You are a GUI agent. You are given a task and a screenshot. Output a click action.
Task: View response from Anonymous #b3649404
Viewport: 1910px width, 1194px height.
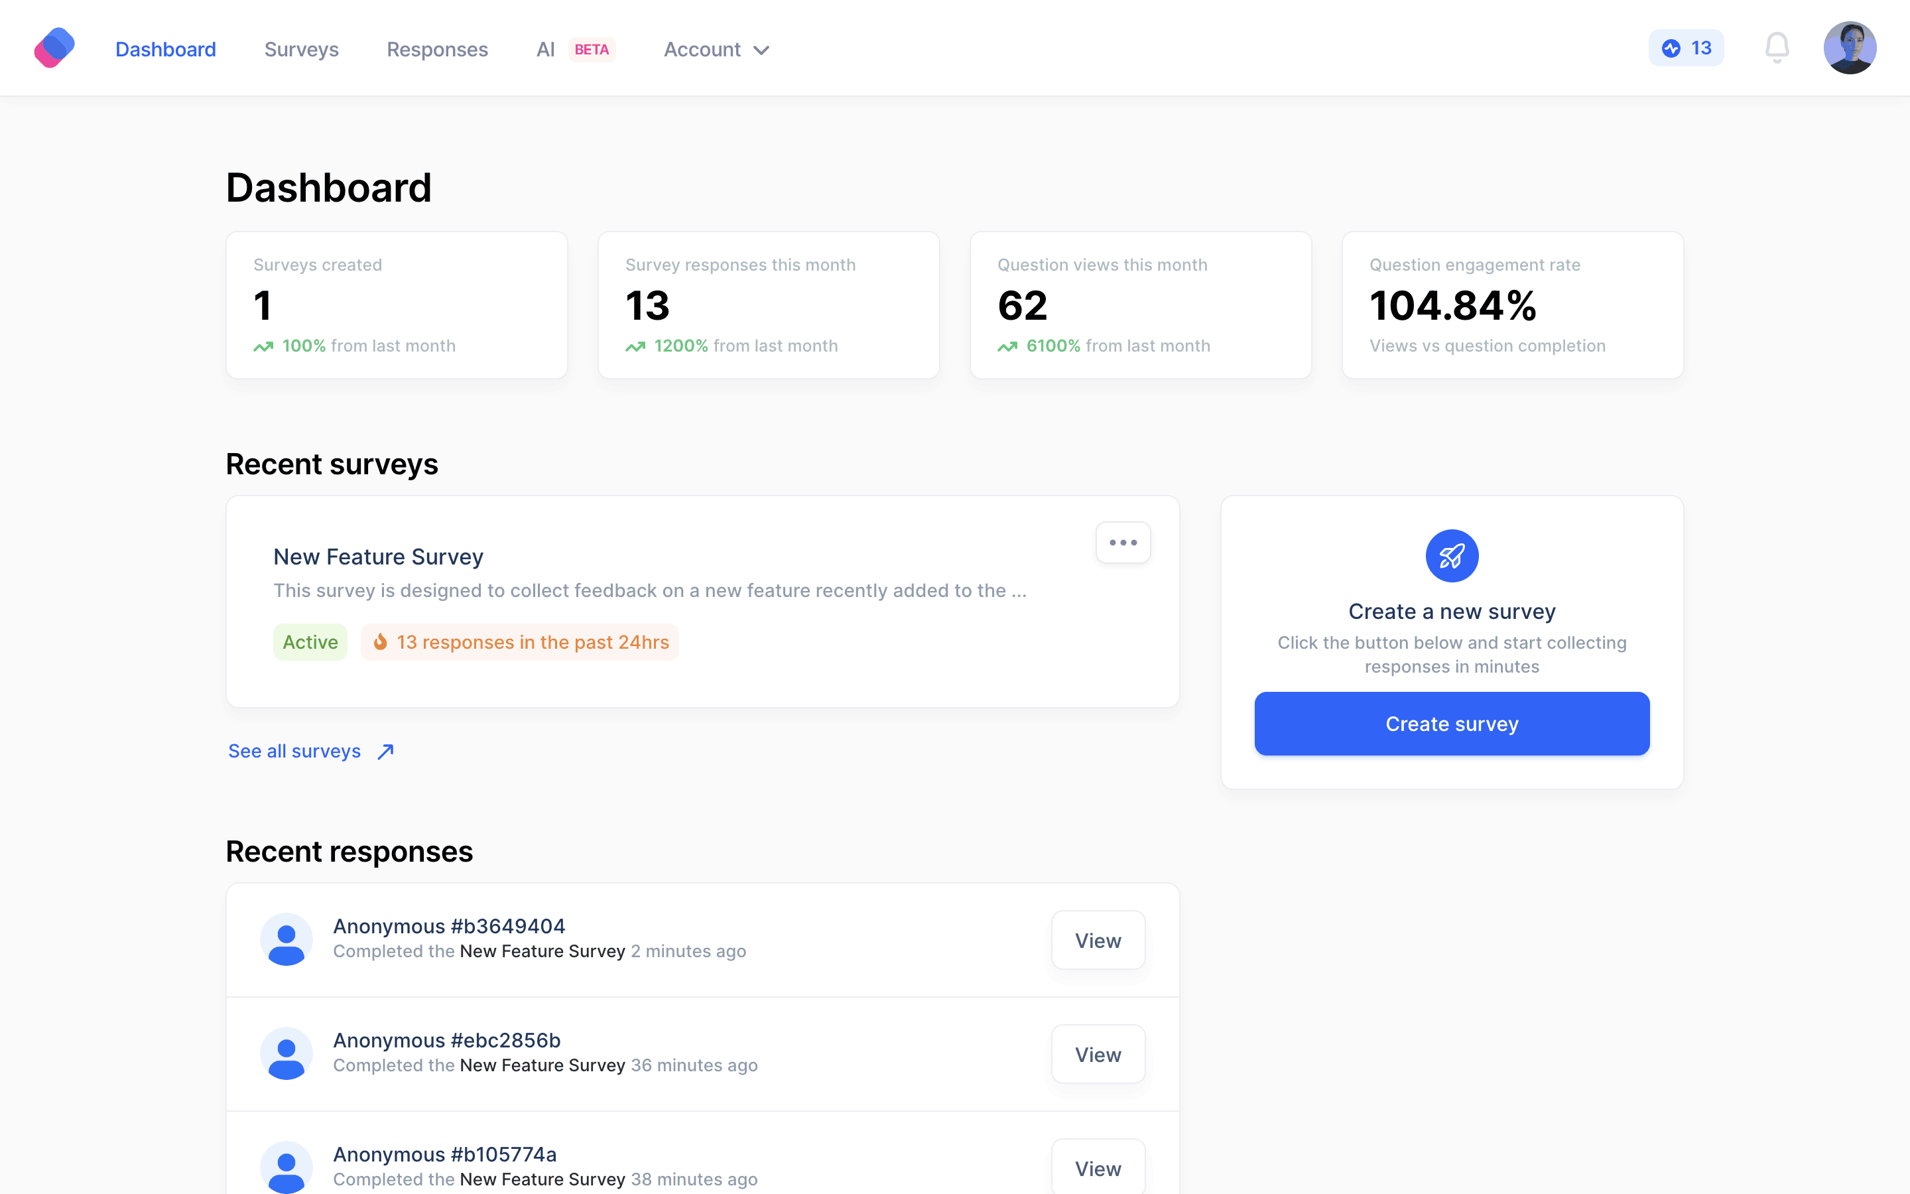click(1097, 941)
